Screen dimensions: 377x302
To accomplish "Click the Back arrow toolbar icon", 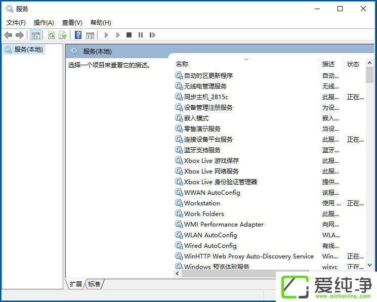I will pyautogui.click(x=8, y=35).
